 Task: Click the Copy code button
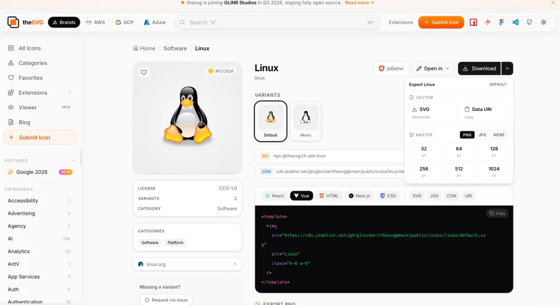tap(497, 213)
